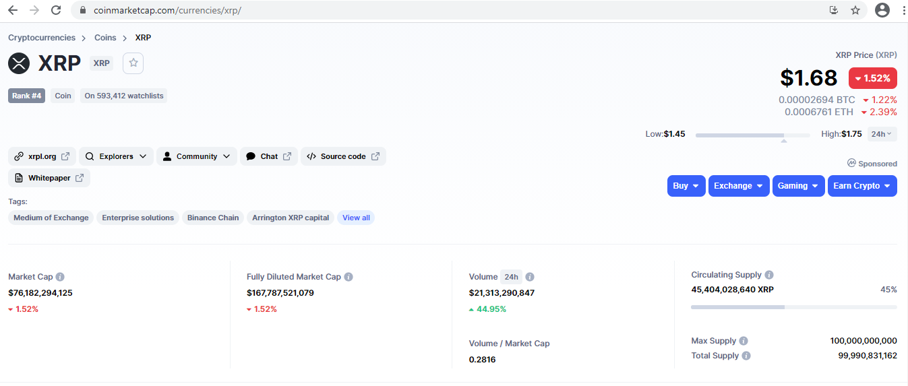This screenshot has height=386, width=908.
Task: Go to Cryptocurrencies breadcrumb
Action: (x=42, y=38)
